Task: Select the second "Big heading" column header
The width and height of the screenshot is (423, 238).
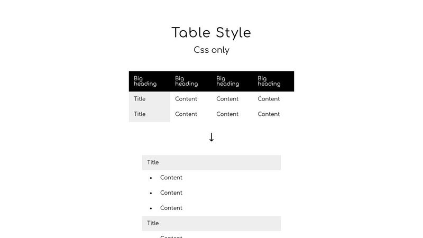Action: click(186, 81)
